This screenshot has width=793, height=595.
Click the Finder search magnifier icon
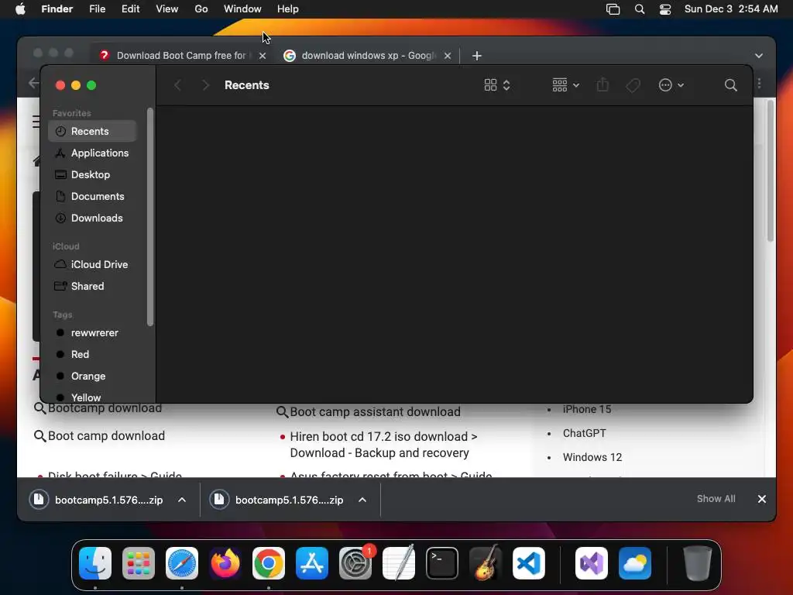click(x=731, y=85)
